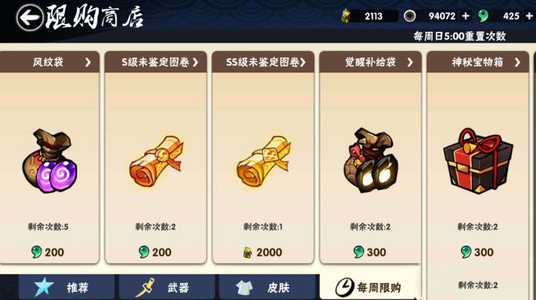536x300 pixels.
Task: Click the green lantern currency icon in header
Action: pos(346,16)
